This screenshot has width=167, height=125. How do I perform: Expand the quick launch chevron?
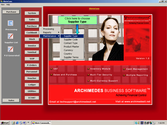28,122
